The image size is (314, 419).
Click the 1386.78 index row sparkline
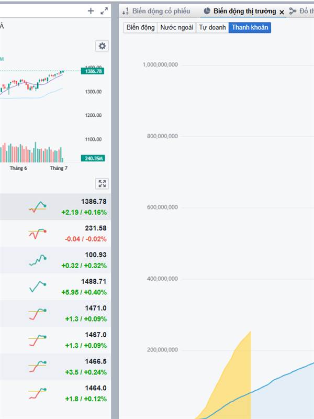coord(38,207)
